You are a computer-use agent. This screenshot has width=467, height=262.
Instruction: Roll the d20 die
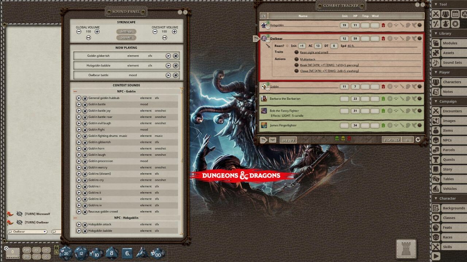click(x=66, y=252)
